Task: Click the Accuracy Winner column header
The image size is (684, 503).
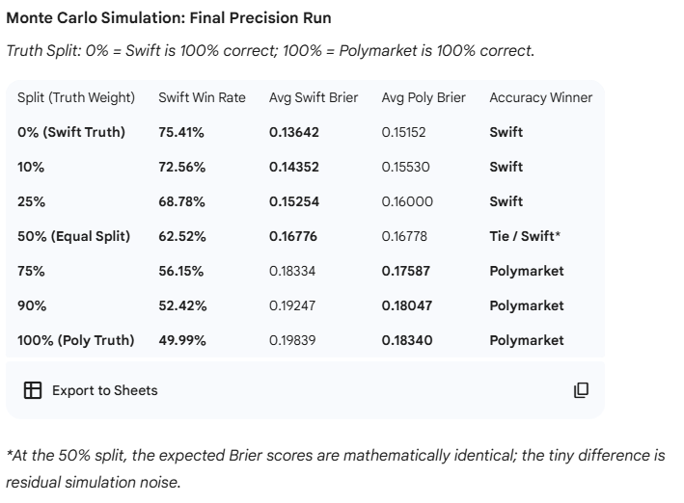Action: click(x=540, y=97)
